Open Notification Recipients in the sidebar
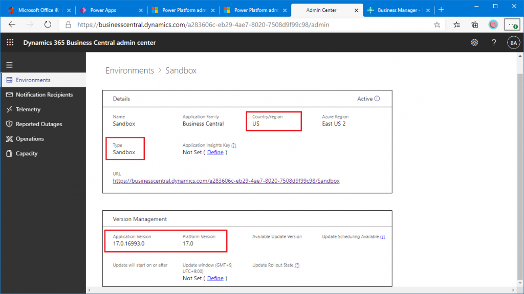 tap(43, 94)
